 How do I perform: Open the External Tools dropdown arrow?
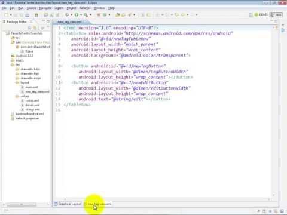coord(90,15)
